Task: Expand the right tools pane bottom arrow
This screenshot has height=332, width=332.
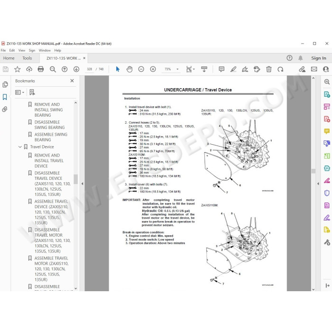Action: tap(327, 286)
